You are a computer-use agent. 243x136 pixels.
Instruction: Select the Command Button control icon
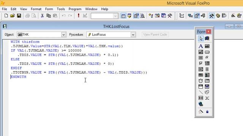[x=207, y=52]
